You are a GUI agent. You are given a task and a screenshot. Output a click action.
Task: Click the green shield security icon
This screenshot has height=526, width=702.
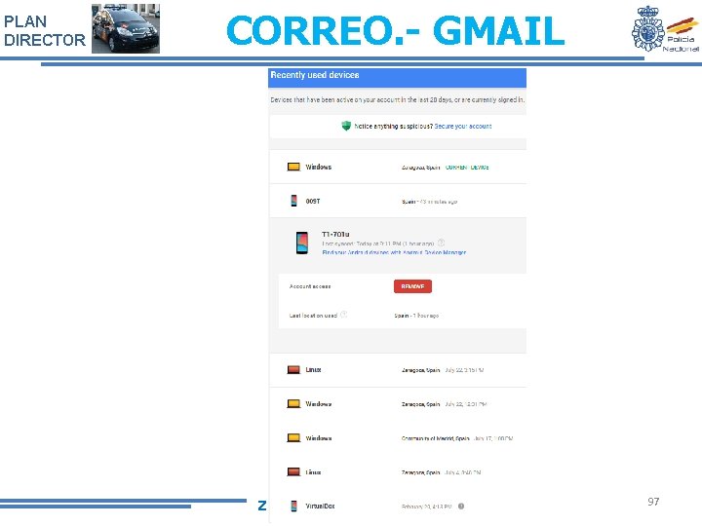tap(346, 126)
